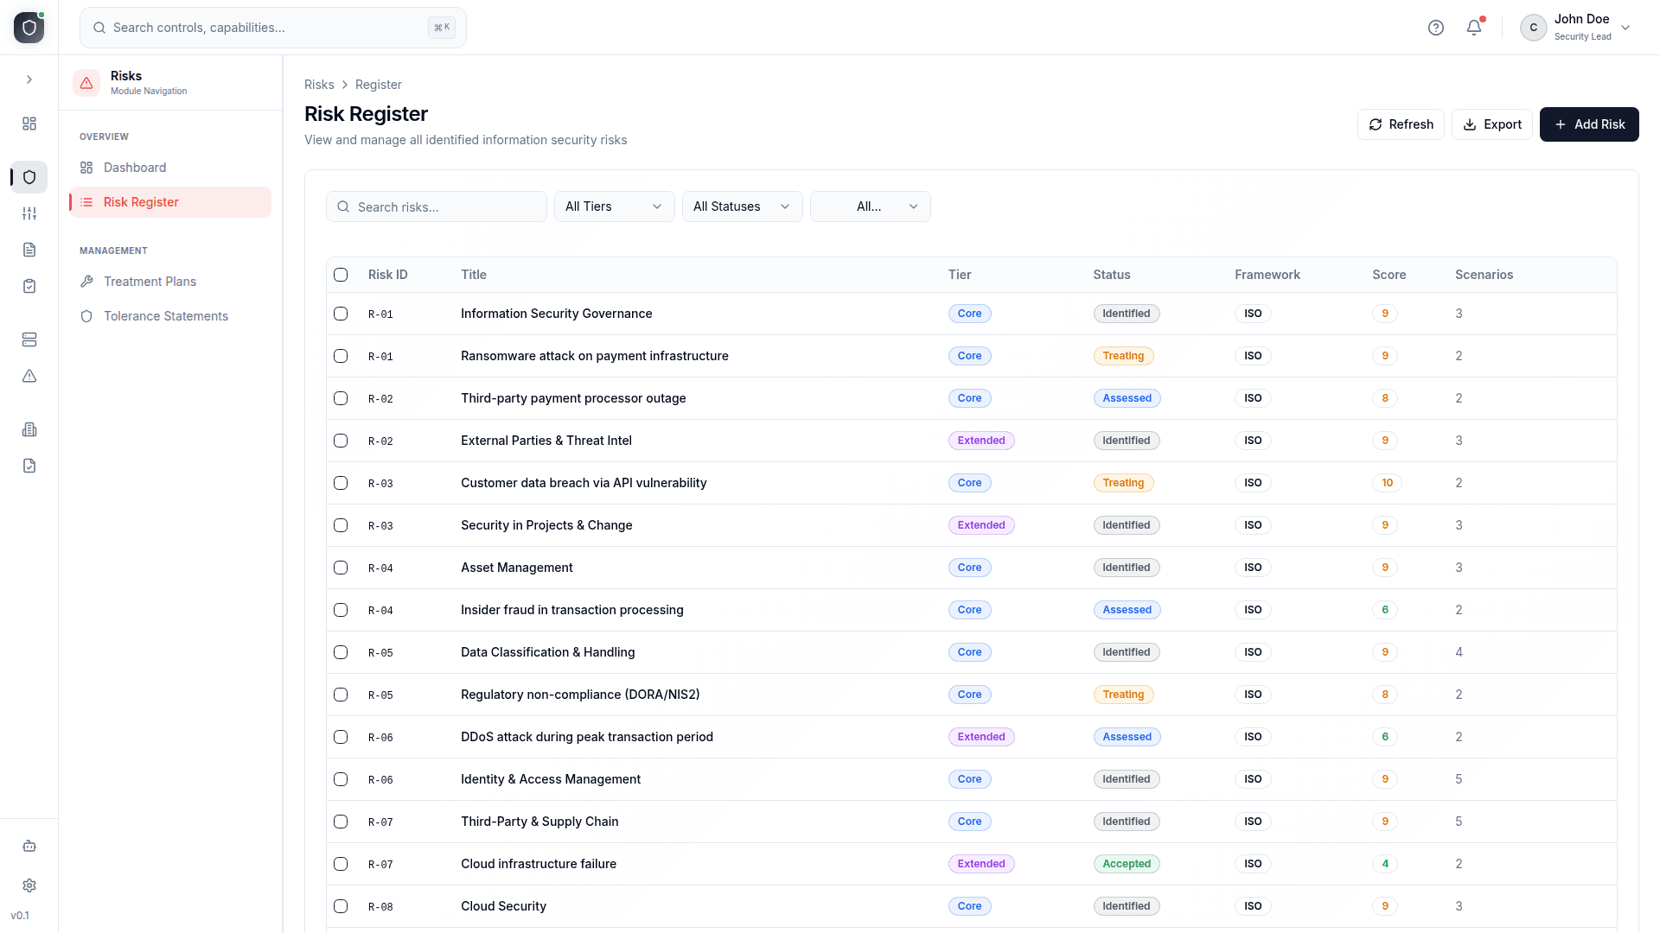Click the Add Risk button
Screen dimensions: 1660x933
click(1589, 124)
